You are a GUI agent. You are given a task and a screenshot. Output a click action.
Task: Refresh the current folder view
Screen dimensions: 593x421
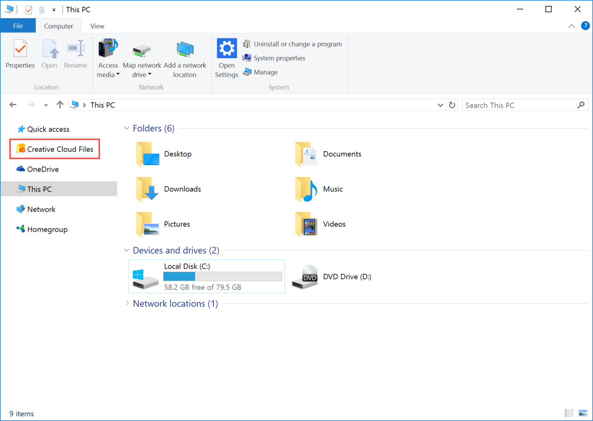452,105
